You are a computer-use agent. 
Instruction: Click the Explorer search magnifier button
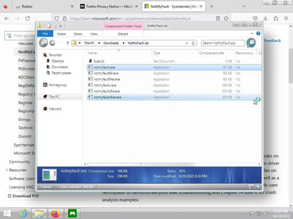click(x=251, y=43)
